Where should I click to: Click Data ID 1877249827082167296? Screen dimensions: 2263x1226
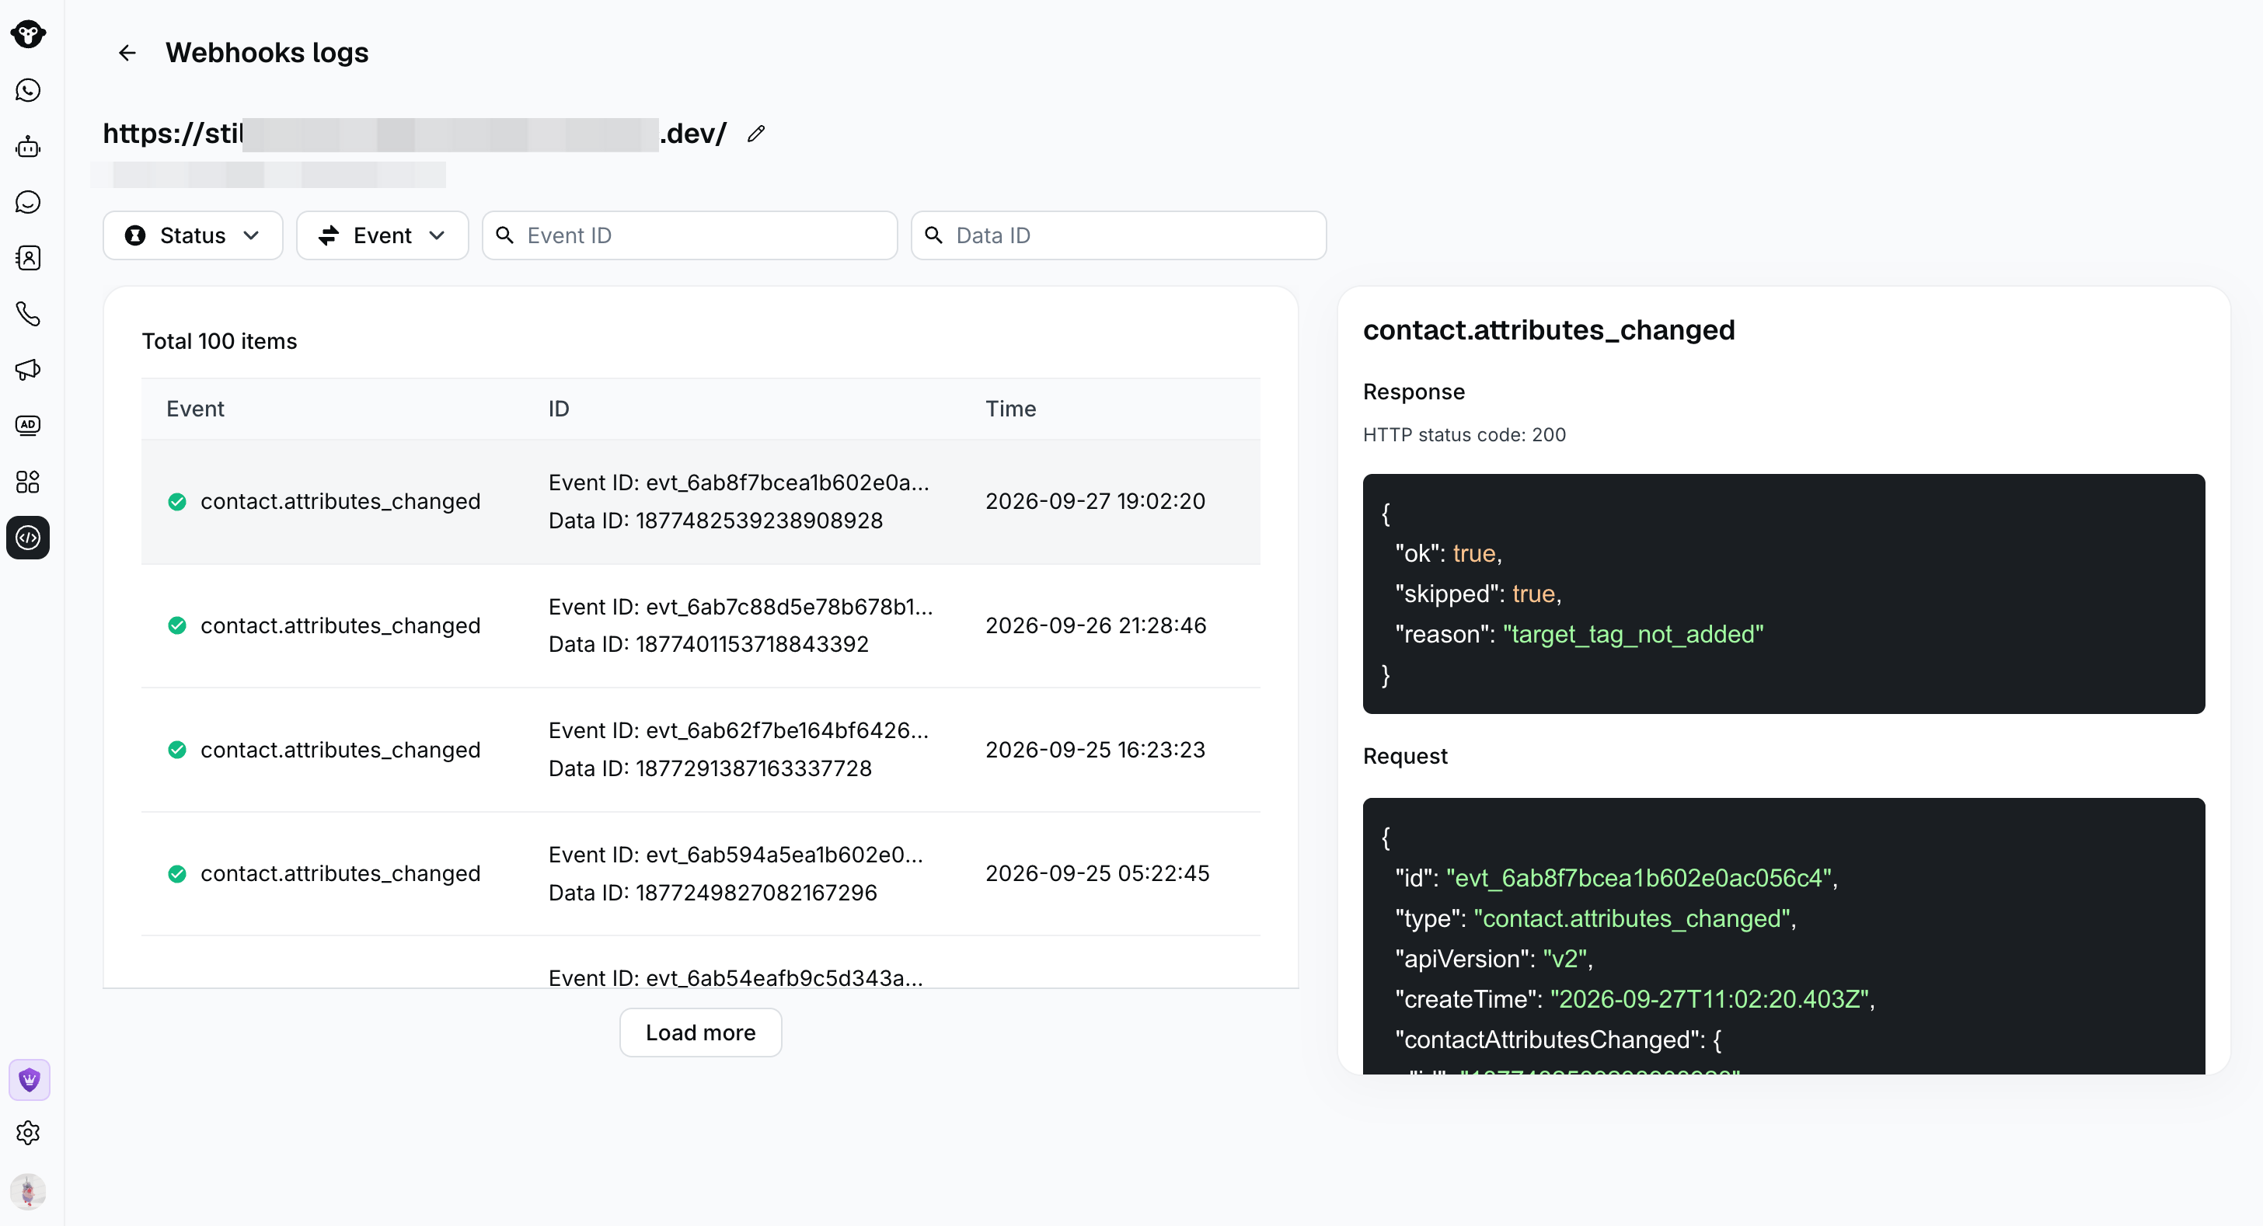713,892
